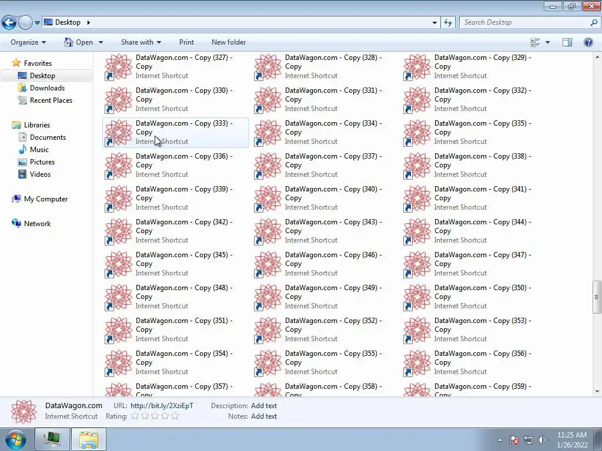Open recent pages dropdown next to Forward button
The width and height of the screenshot is (602, 451).
[x=37, y=23]
